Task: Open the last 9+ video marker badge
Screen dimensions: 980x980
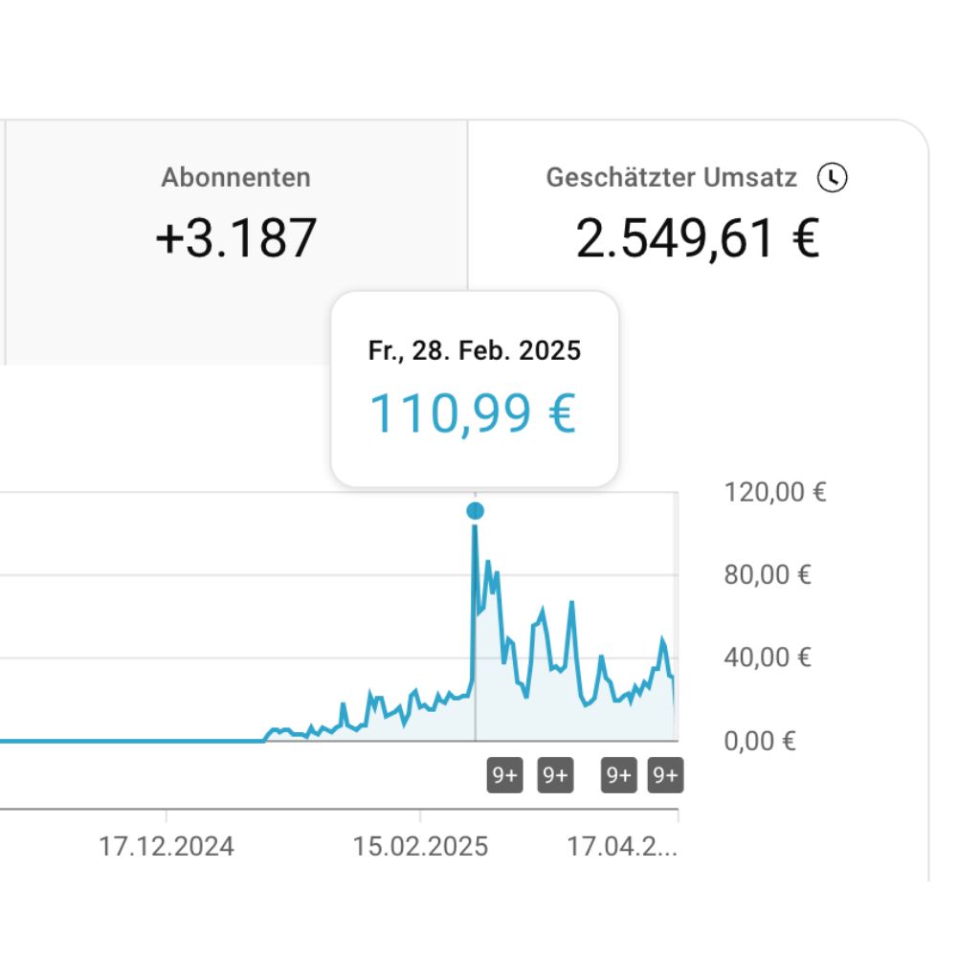Action: pos(665,775)
